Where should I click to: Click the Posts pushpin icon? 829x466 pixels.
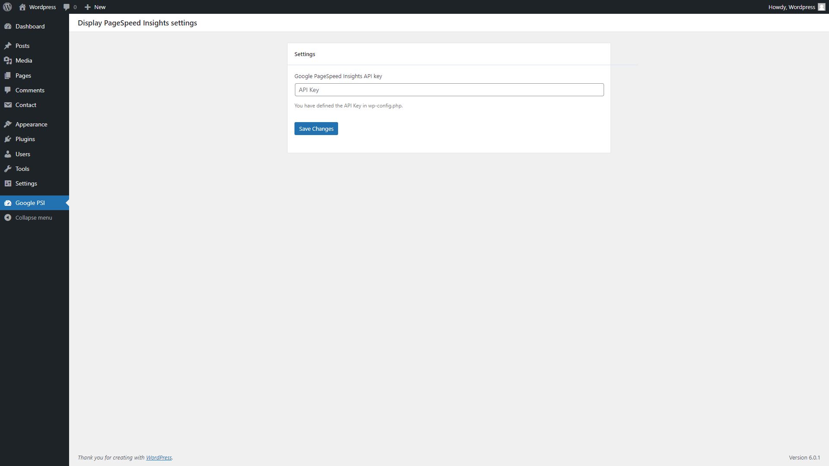(x=8, y=46)
